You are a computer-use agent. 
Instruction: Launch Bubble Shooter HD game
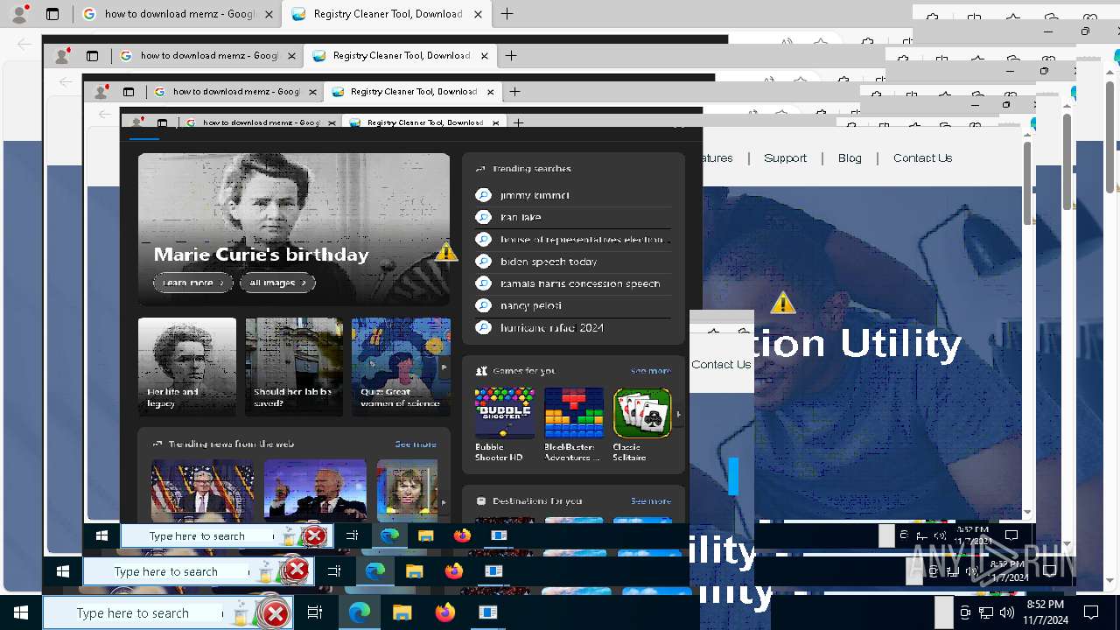504,424
